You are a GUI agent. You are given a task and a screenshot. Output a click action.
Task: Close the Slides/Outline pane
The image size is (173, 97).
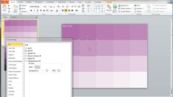click(x=37, y=17)
